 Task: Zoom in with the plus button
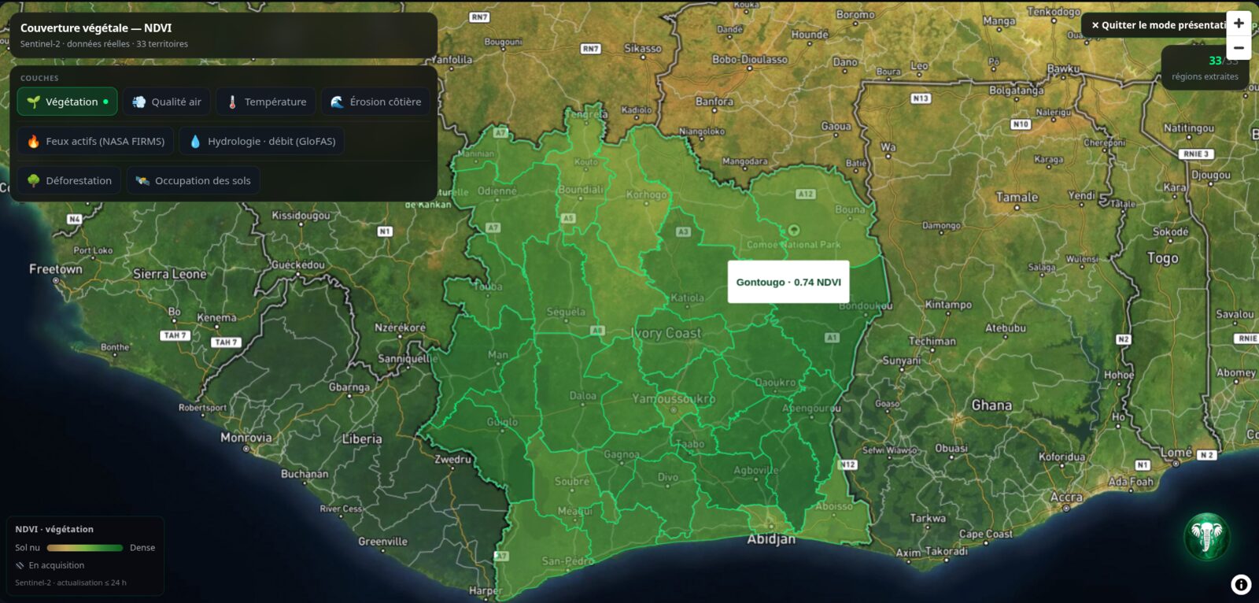click(x=1239, y=24)
